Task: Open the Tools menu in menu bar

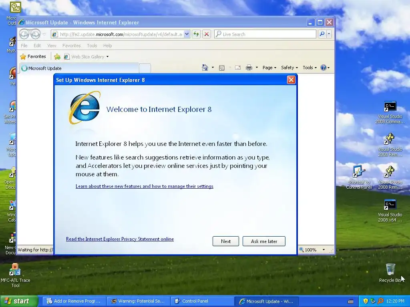Action: click(x=92, y=46)
